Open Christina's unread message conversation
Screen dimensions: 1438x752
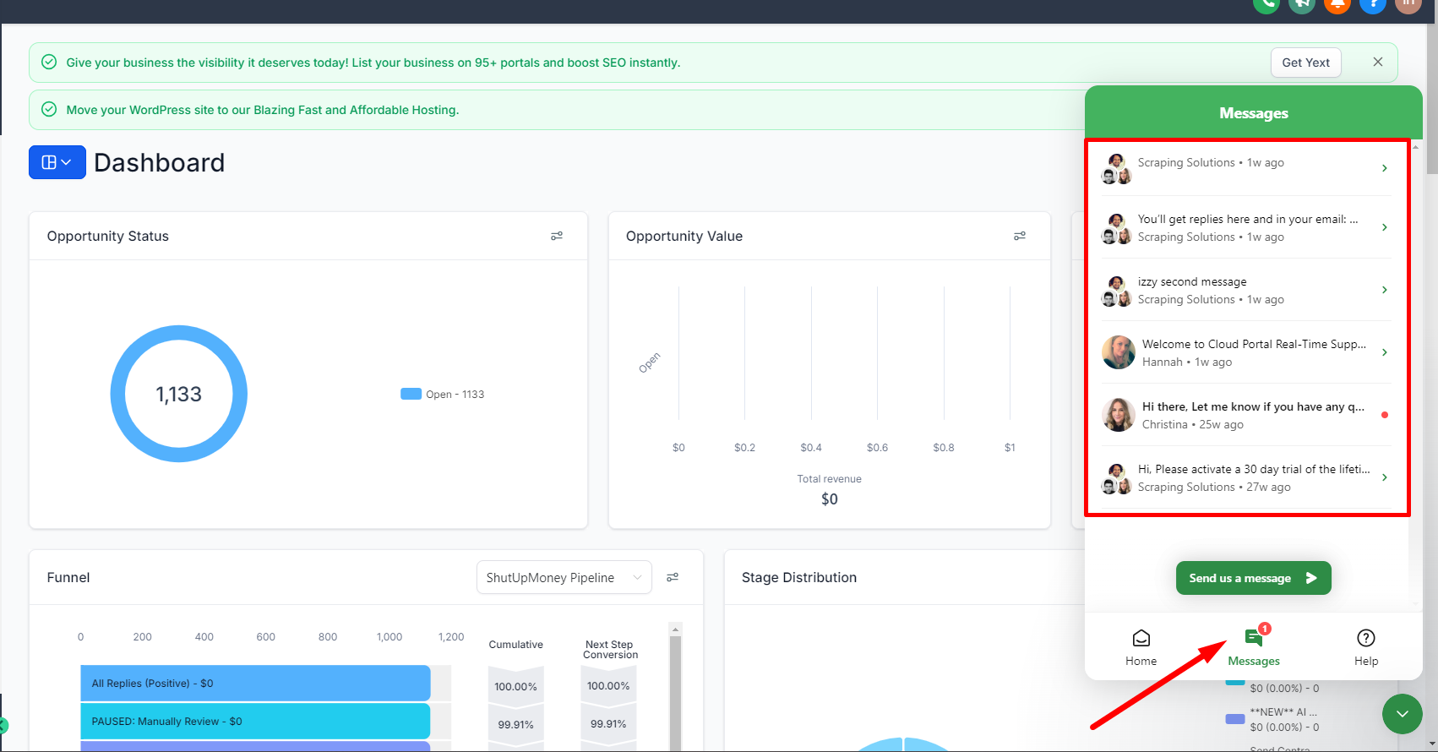pyautogui.click(x=1246, y=415)
